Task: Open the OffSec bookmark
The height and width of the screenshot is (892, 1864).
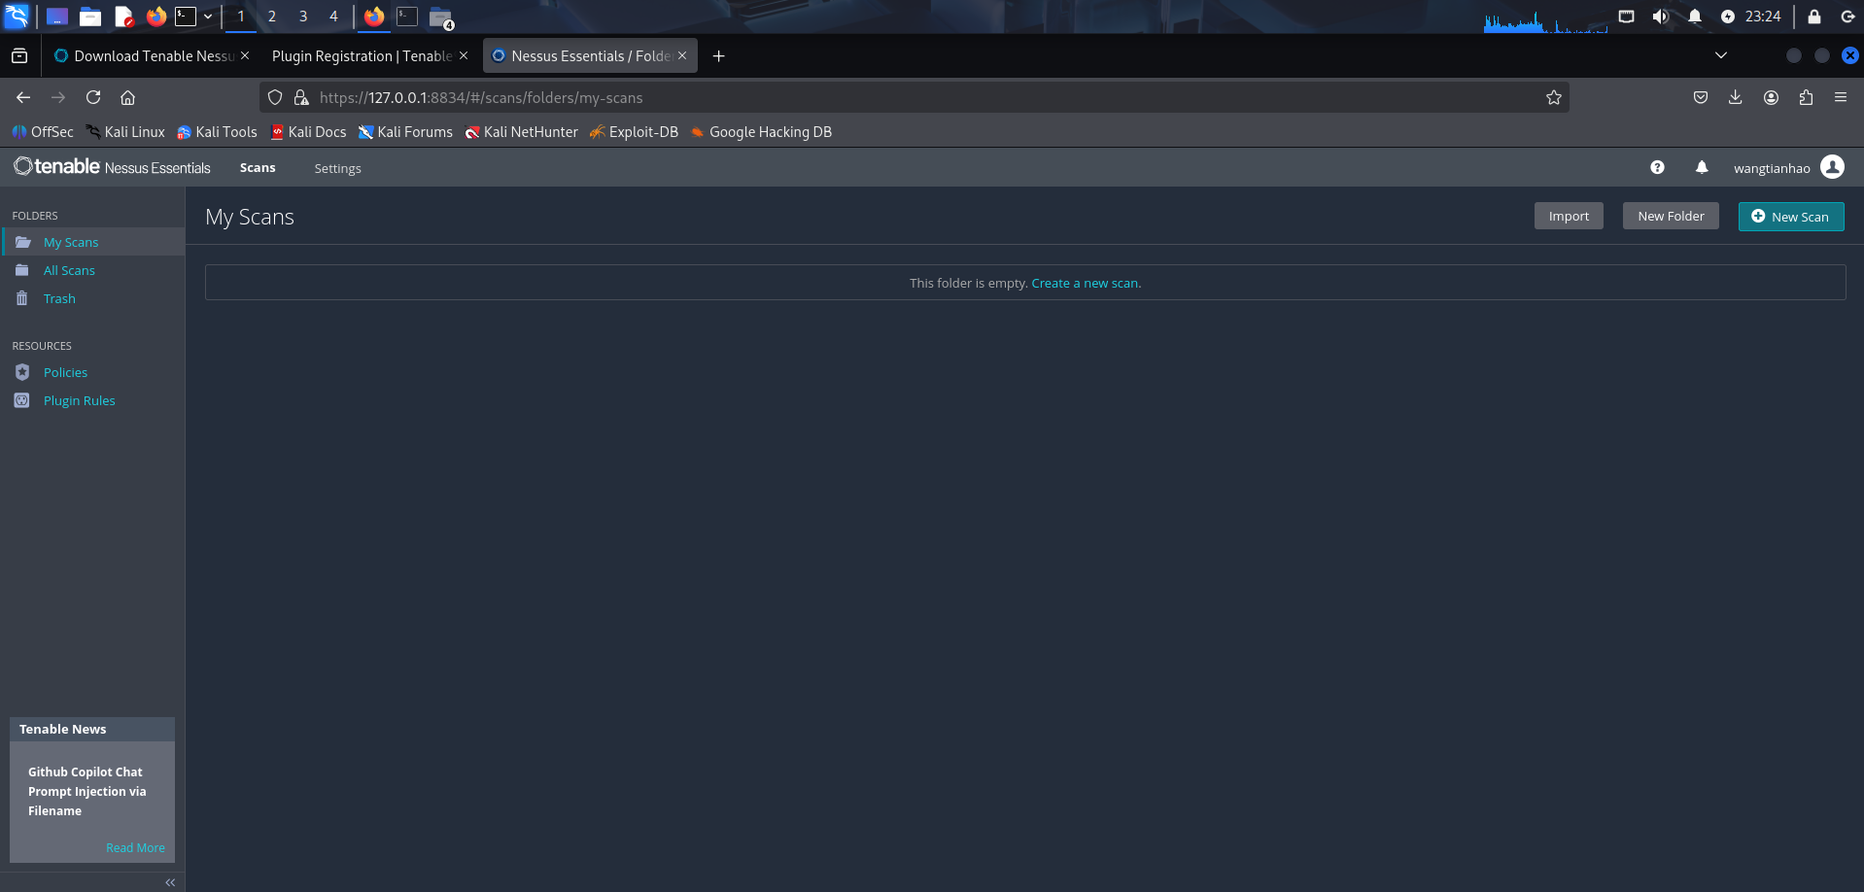Action: click(x=43, y=132)
